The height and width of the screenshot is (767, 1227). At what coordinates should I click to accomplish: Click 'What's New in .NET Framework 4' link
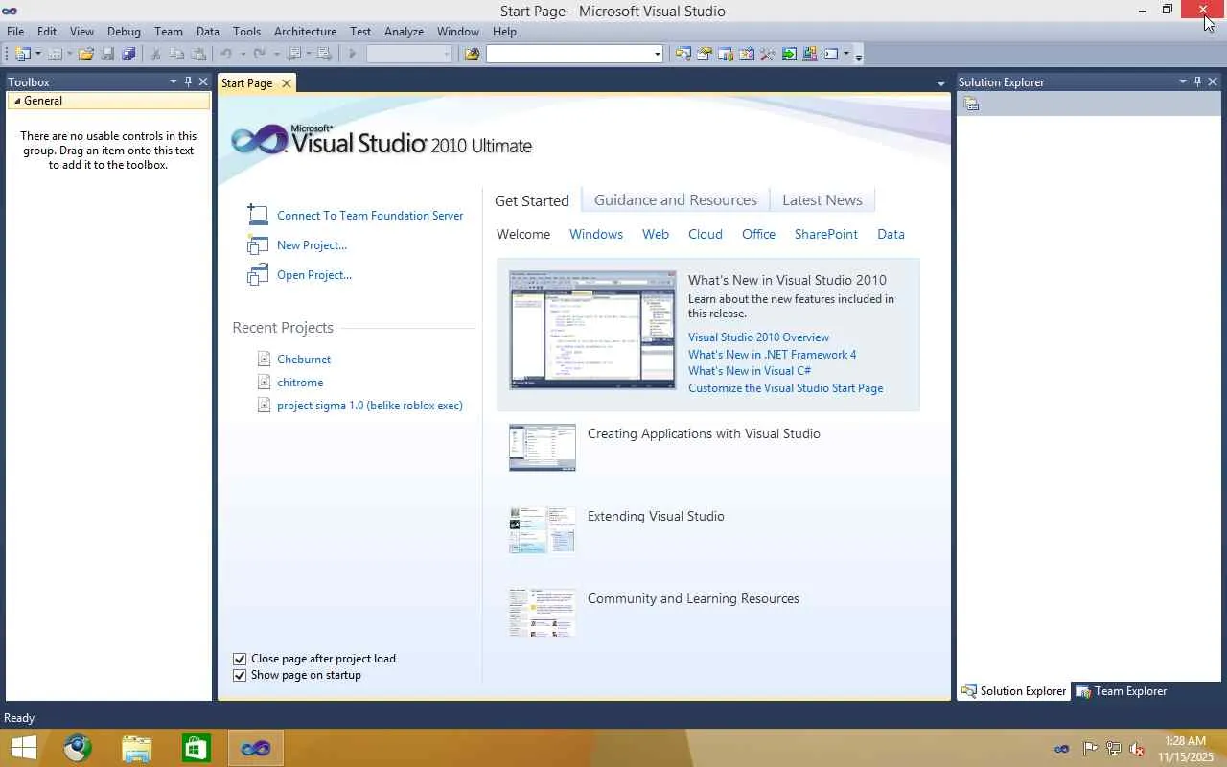click(773, 355)
